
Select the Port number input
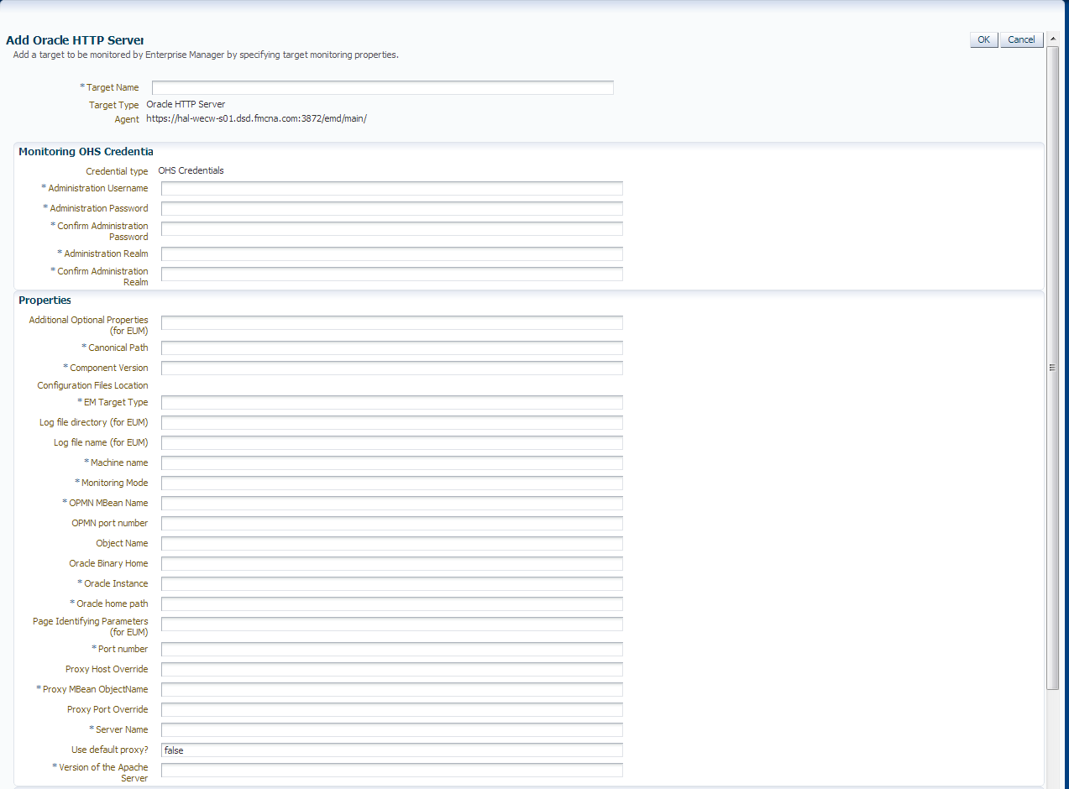(x=392, y=649)
